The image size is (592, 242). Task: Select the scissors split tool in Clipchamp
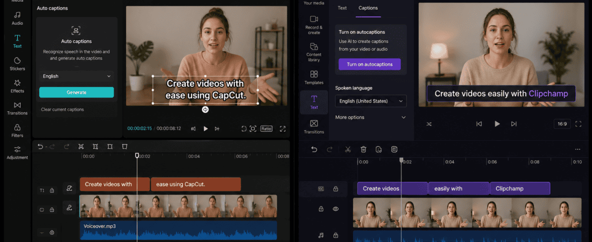click(348, 150)
